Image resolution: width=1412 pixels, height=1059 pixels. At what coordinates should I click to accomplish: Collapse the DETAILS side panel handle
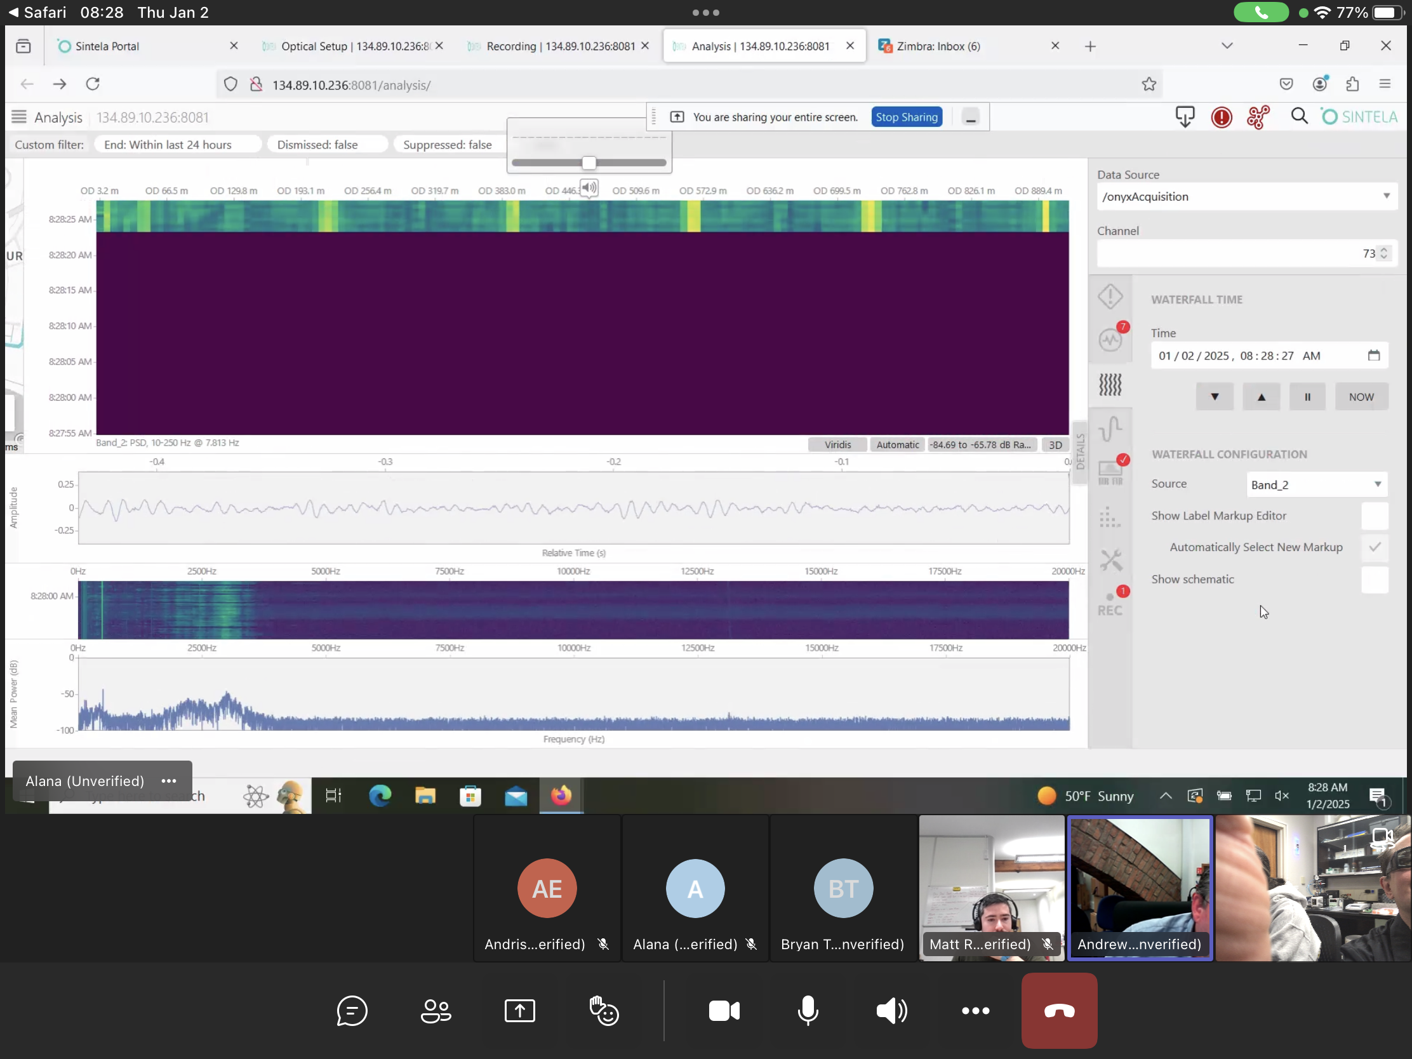(1079, 452)
